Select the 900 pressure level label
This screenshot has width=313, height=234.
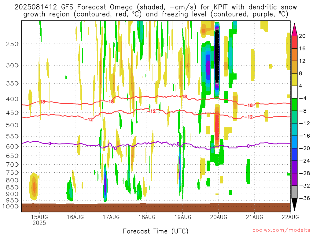click(x=12, y=194)
